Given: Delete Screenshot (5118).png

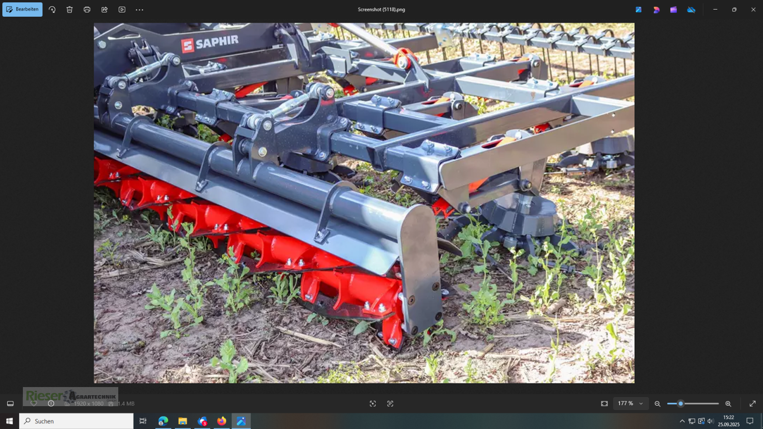Looking at the screenshot, I should pyautogui.click(x=69, y=9).
